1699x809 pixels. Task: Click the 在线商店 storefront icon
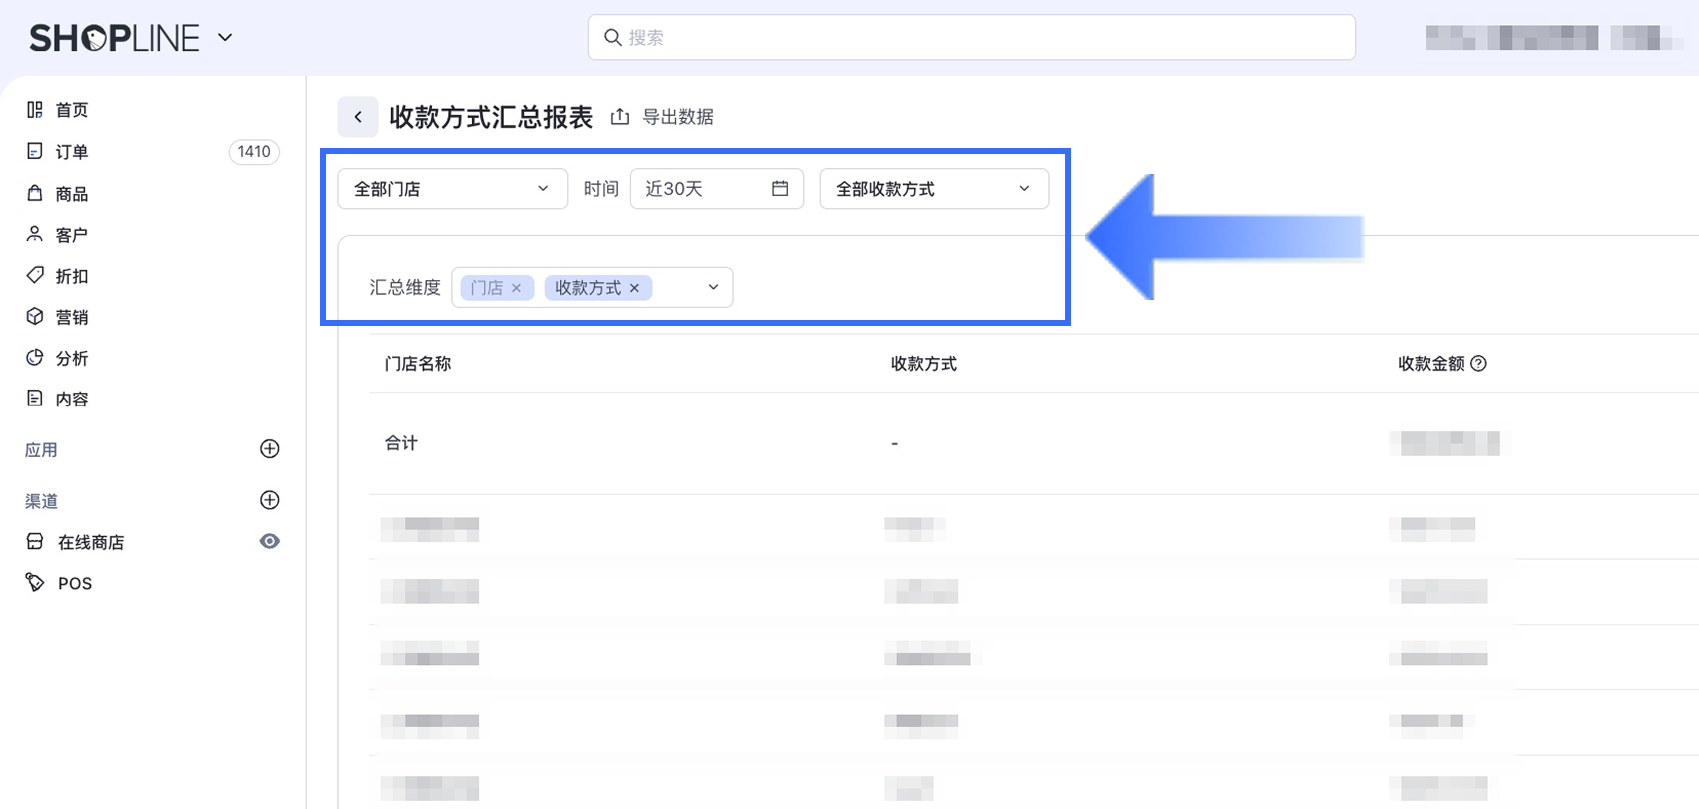[35, 541]
